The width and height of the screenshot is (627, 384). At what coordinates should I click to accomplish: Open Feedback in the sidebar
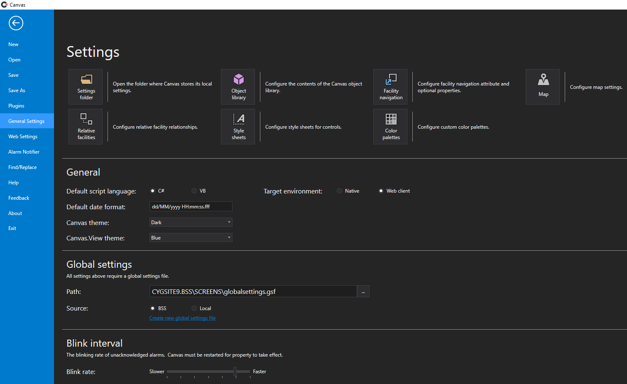click(x=27, y=198)
